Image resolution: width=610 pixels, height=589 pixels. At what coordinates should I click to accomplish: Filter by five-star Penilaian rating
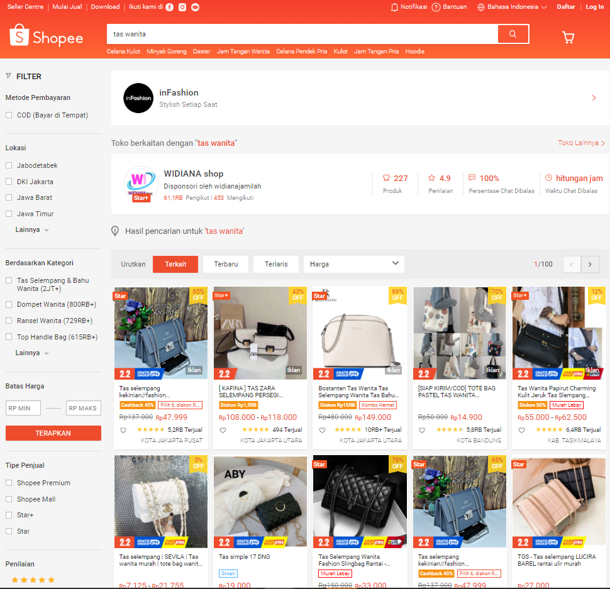pyautogui.click(x=33, y=580)
